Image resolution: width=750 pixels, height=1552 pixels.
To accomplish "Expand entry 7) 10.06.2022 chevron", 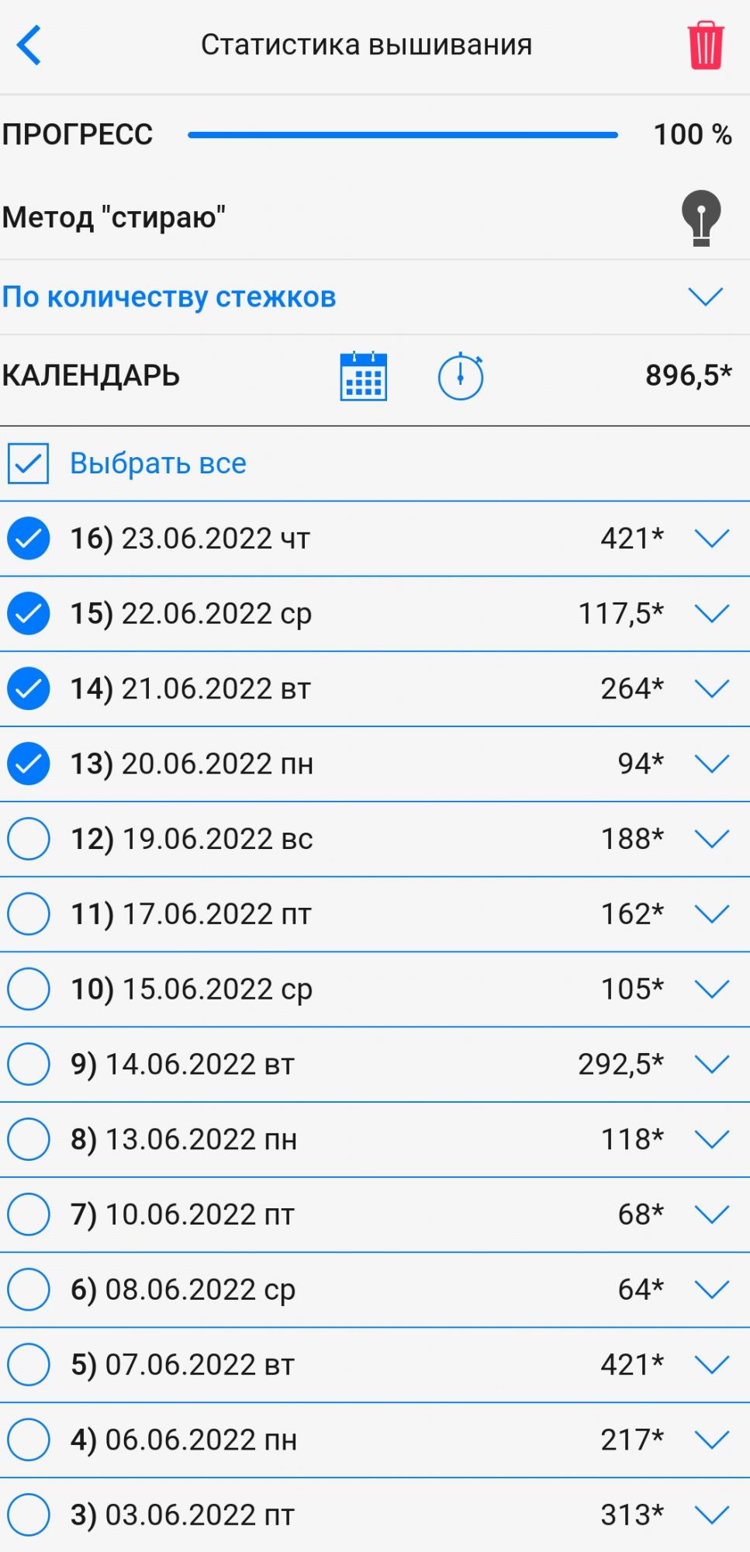I will [x=711, y=1214].
